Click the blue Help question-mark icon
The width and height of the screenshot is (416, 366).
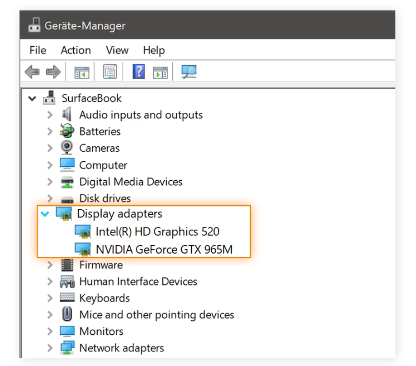coord(139,72)
